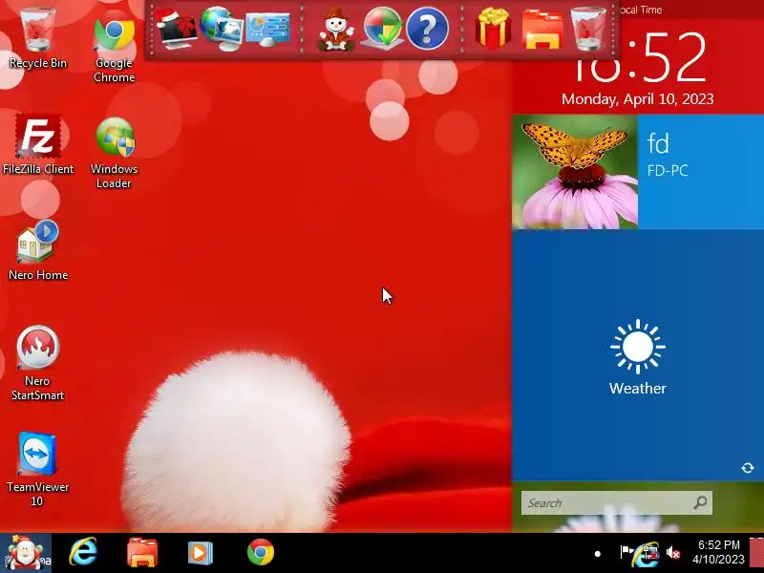Viewport: 764px width, 573px height.
Task: Click the magnifier search icon
Action: pyautogui.click(x=700, y=502)
